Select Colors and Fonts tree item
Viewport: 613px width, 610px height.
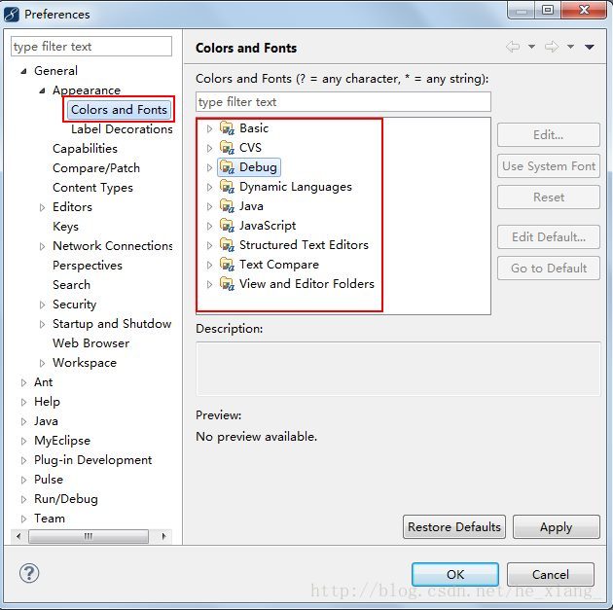click(119, 110)
